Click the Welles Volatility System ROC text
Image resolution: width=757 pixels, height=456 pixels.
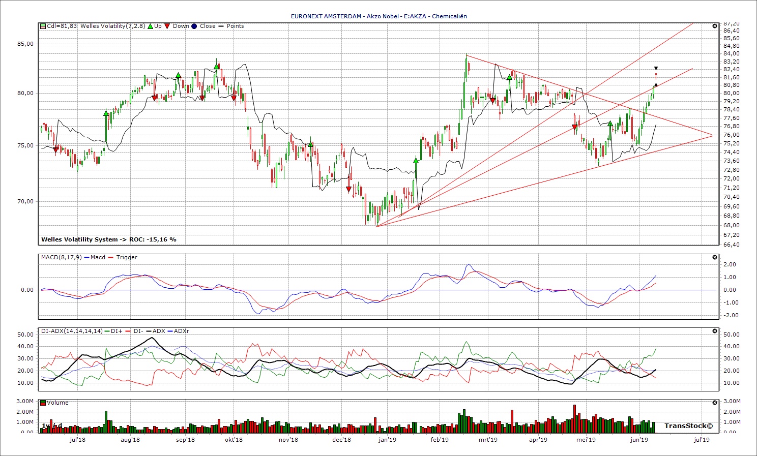[109, 239]
